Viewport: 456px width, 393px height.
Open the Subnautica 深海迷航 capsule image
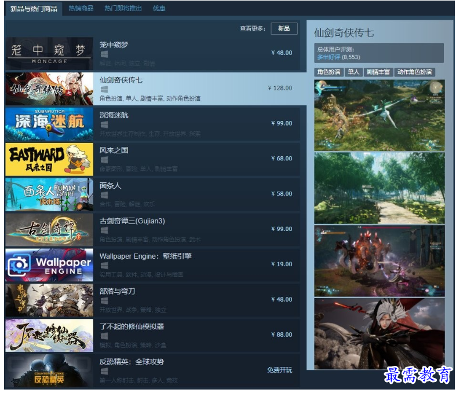(49, 124)
